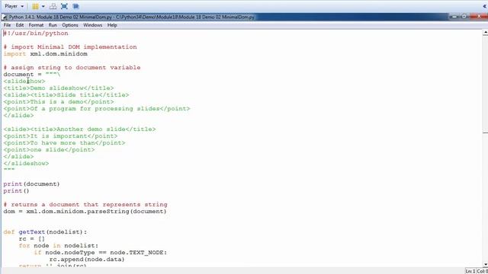Click the 'print(document)' line

(31, 184)
